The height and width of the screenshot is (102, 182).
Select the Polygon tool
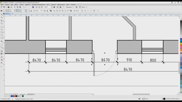point(2,38)
